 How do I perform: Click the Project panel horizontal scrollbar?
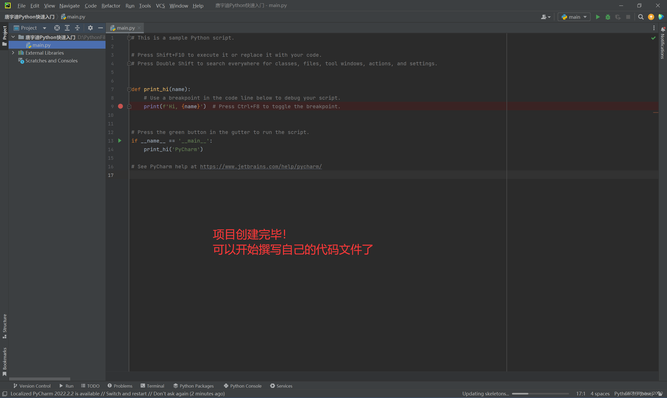40,379
